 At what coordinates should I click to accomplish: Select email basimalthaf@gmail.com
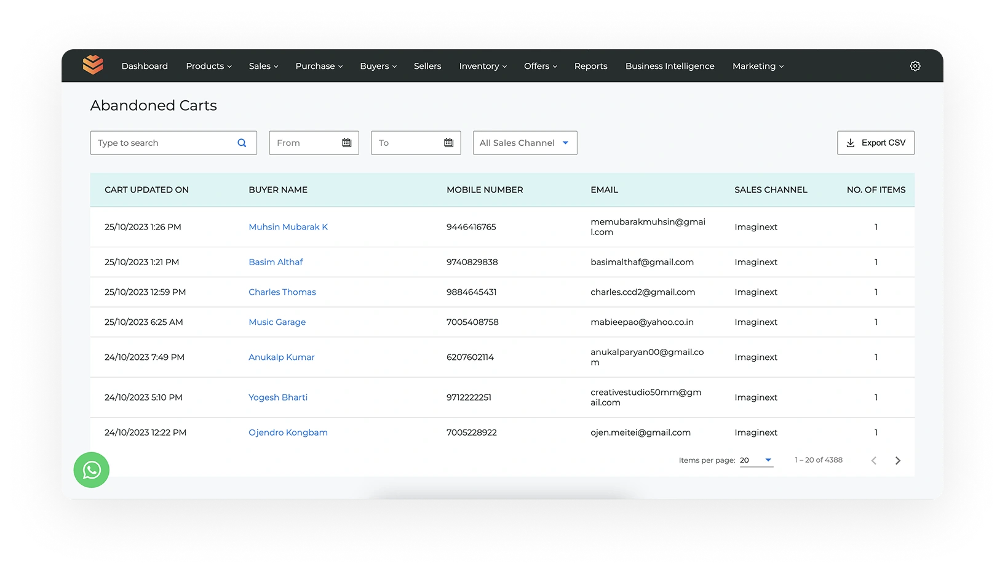642,262
